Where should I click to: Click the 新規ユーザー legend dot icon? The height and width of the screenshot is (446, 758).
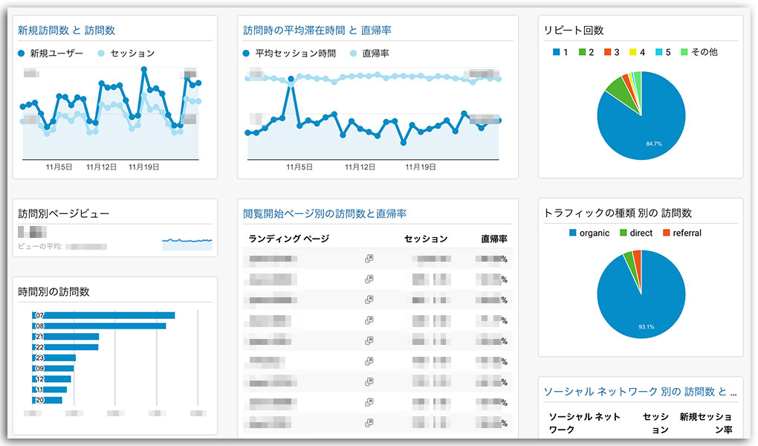[x=20, y=53]
